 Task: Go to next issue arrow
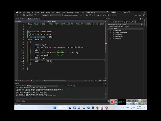[40, 80]
